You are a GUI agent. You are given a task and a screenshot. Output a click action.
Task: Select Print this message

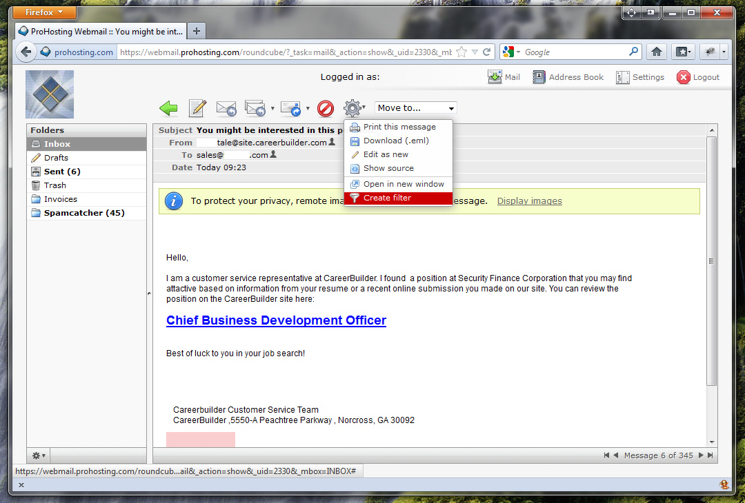point(398,127)
